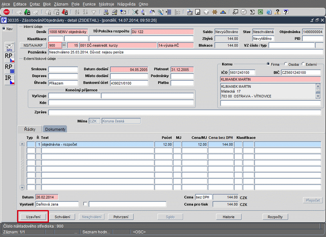Click the Historie button
Image resolution: width=326 pixels, height=237 pixels.
tap(229, 217)
